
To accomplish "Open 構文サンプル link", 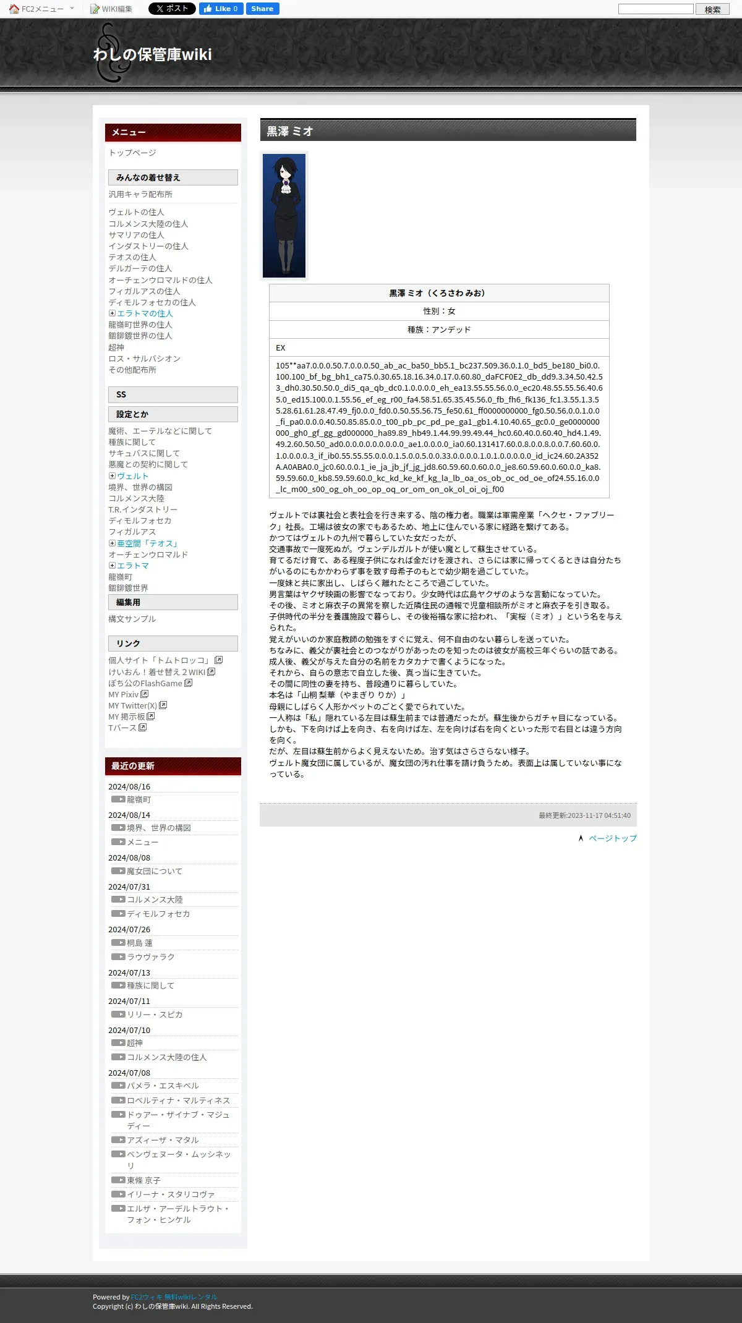I will 132,619.
